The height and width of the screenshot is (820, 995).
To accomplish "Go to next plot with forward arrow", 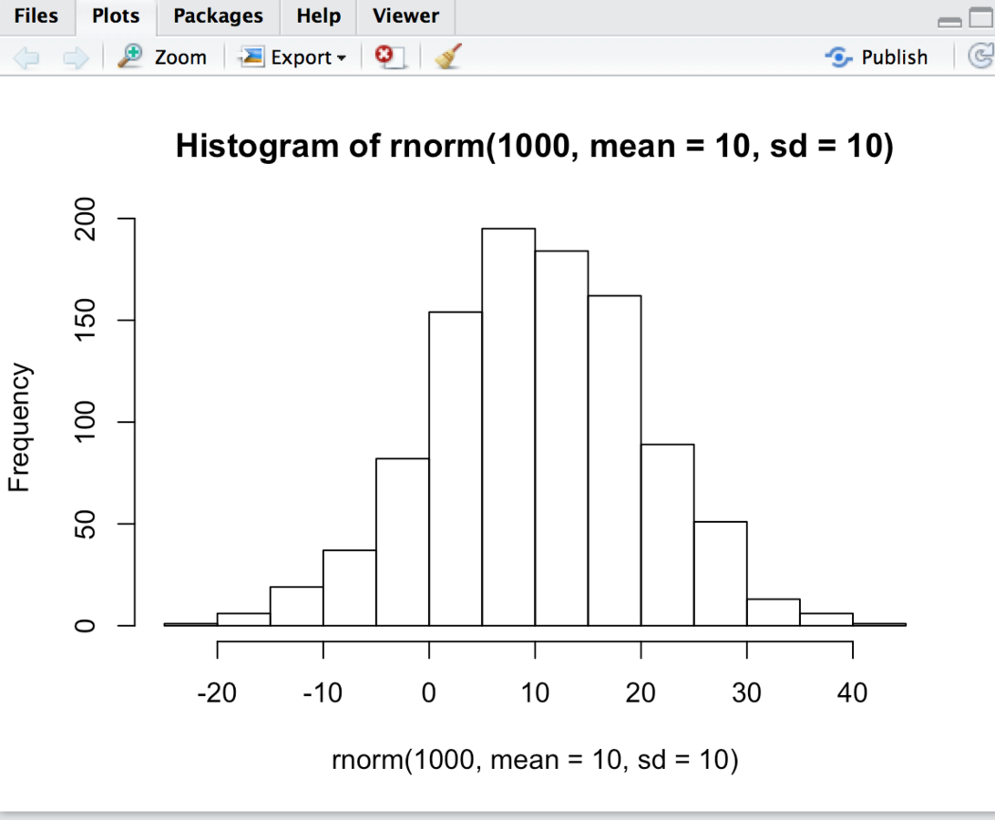I will click(76, 57).
